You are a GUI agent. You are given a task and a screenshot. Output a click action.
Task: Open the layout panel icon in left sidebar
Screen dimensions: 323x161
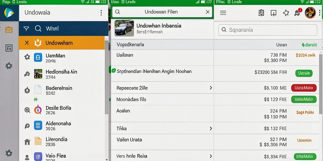click(9, 48)
